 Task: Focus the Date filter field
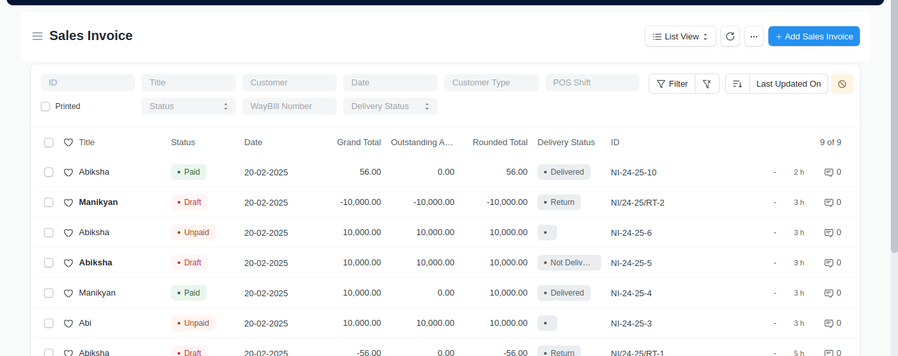coord(390,83)
